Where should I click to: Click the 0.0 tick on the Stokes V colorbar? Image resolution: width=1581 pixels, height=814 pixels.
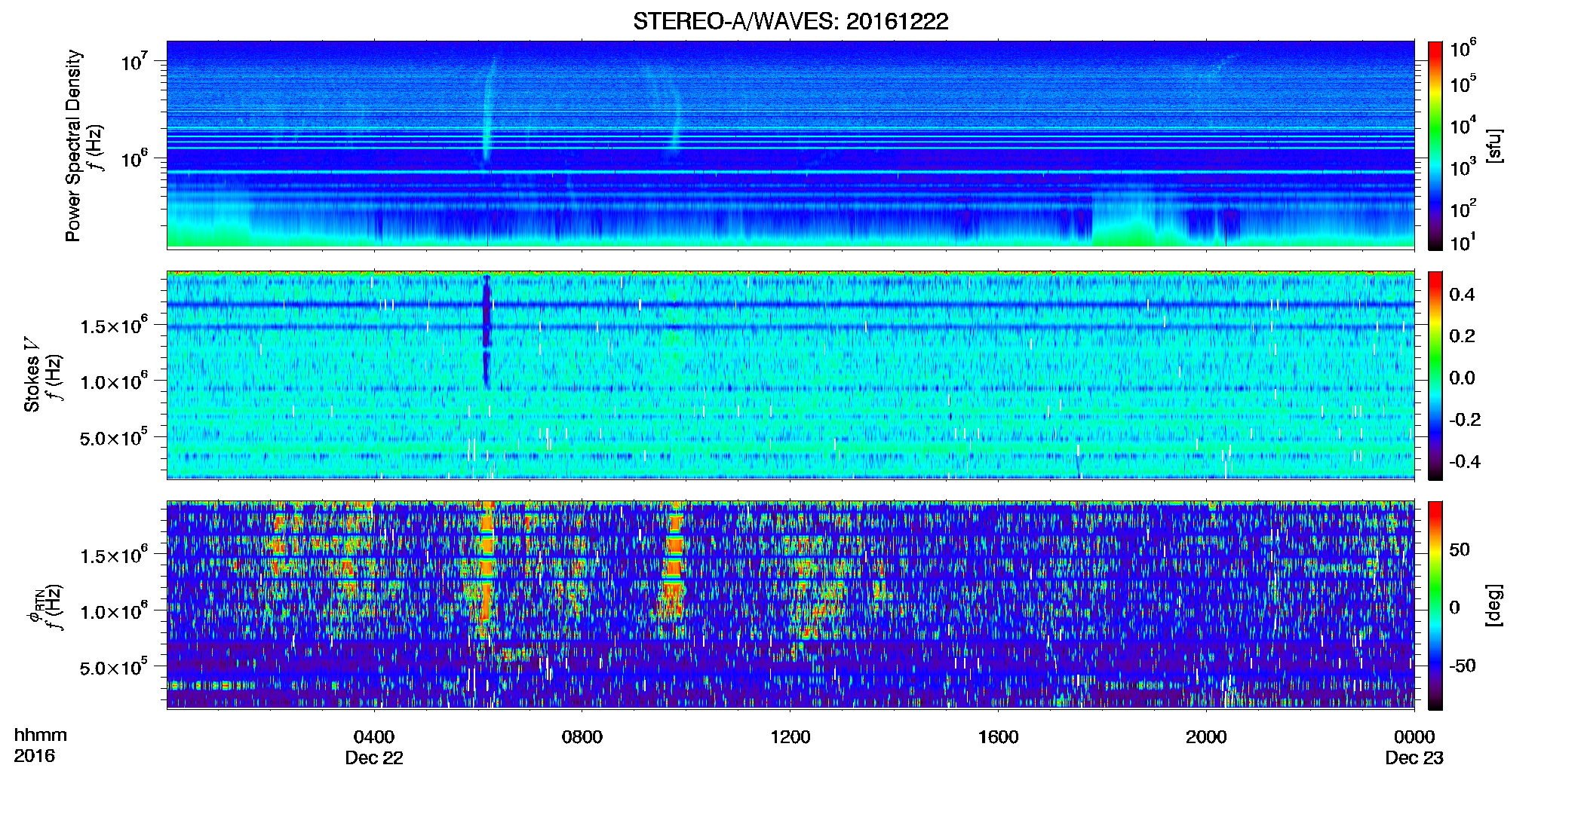tap(1462, 378)
